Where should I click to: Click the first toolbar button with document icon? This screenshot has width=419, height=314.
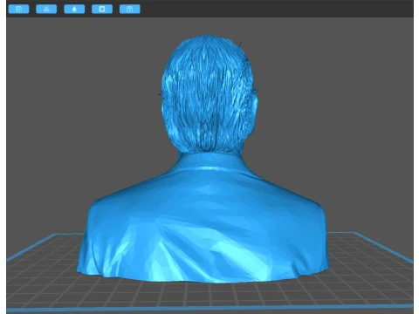(x=18, y=9)
